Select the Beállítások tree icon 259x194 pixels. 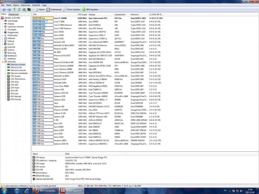pyautogui.click(x=5, y=56)
